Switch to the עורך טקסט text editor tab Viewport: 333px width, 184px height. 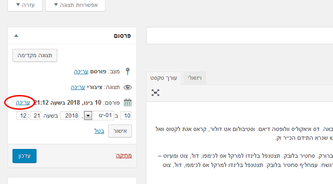(164, 78)
